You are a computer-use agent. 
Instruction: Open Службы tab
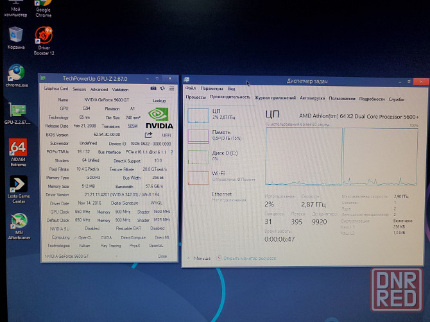pos(396,99)
